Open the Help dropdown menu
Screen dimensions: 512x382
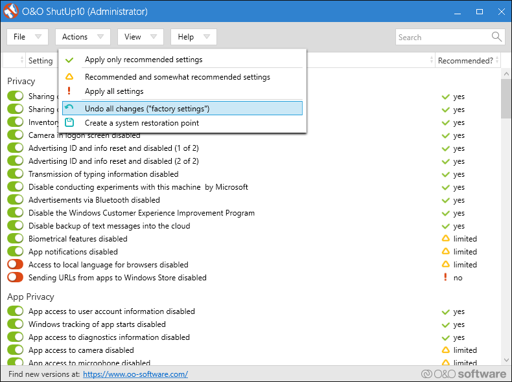click(x=194, y=37)
